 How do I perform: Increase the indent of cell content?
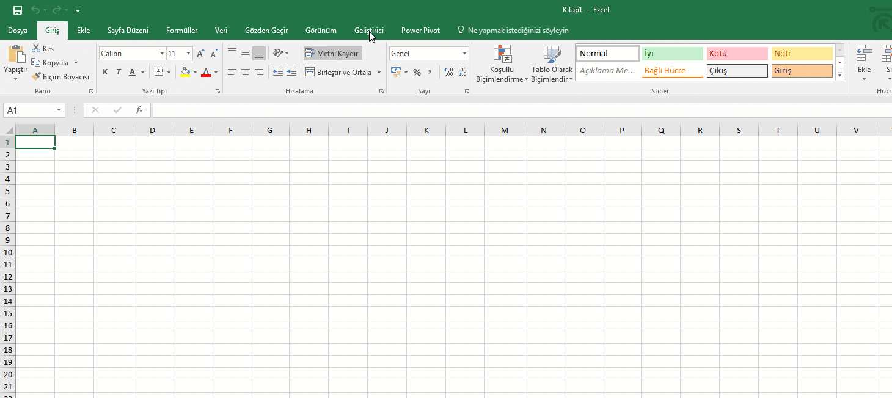pos(291,72)
